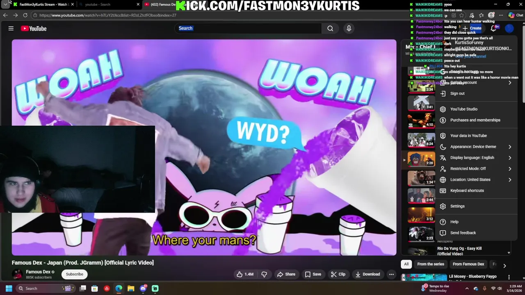
Task: Open Purchases and memberships
Action: pos(476,120)
